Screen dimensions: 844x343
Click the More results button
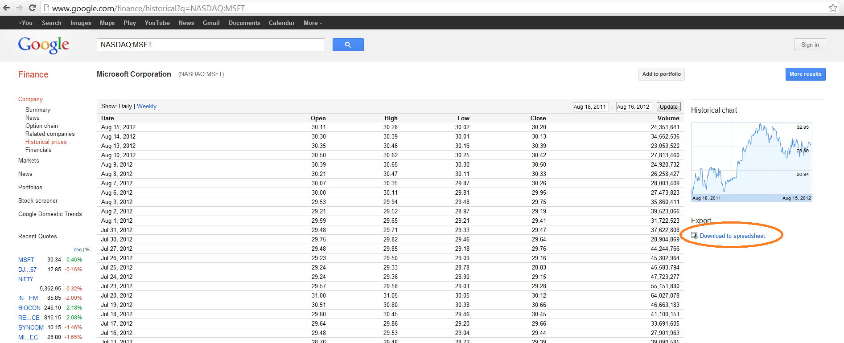pos(805,74)
